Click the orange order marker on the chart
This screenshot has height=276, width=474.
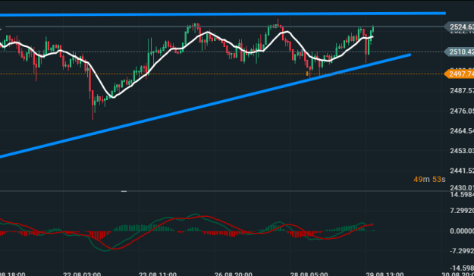[307, 74]
